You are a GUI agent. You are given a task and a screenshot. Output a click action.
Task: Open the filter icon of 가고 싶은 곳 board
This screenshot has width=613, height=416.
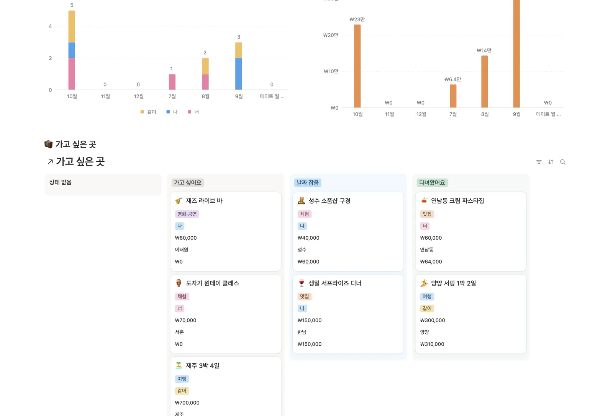539,162
